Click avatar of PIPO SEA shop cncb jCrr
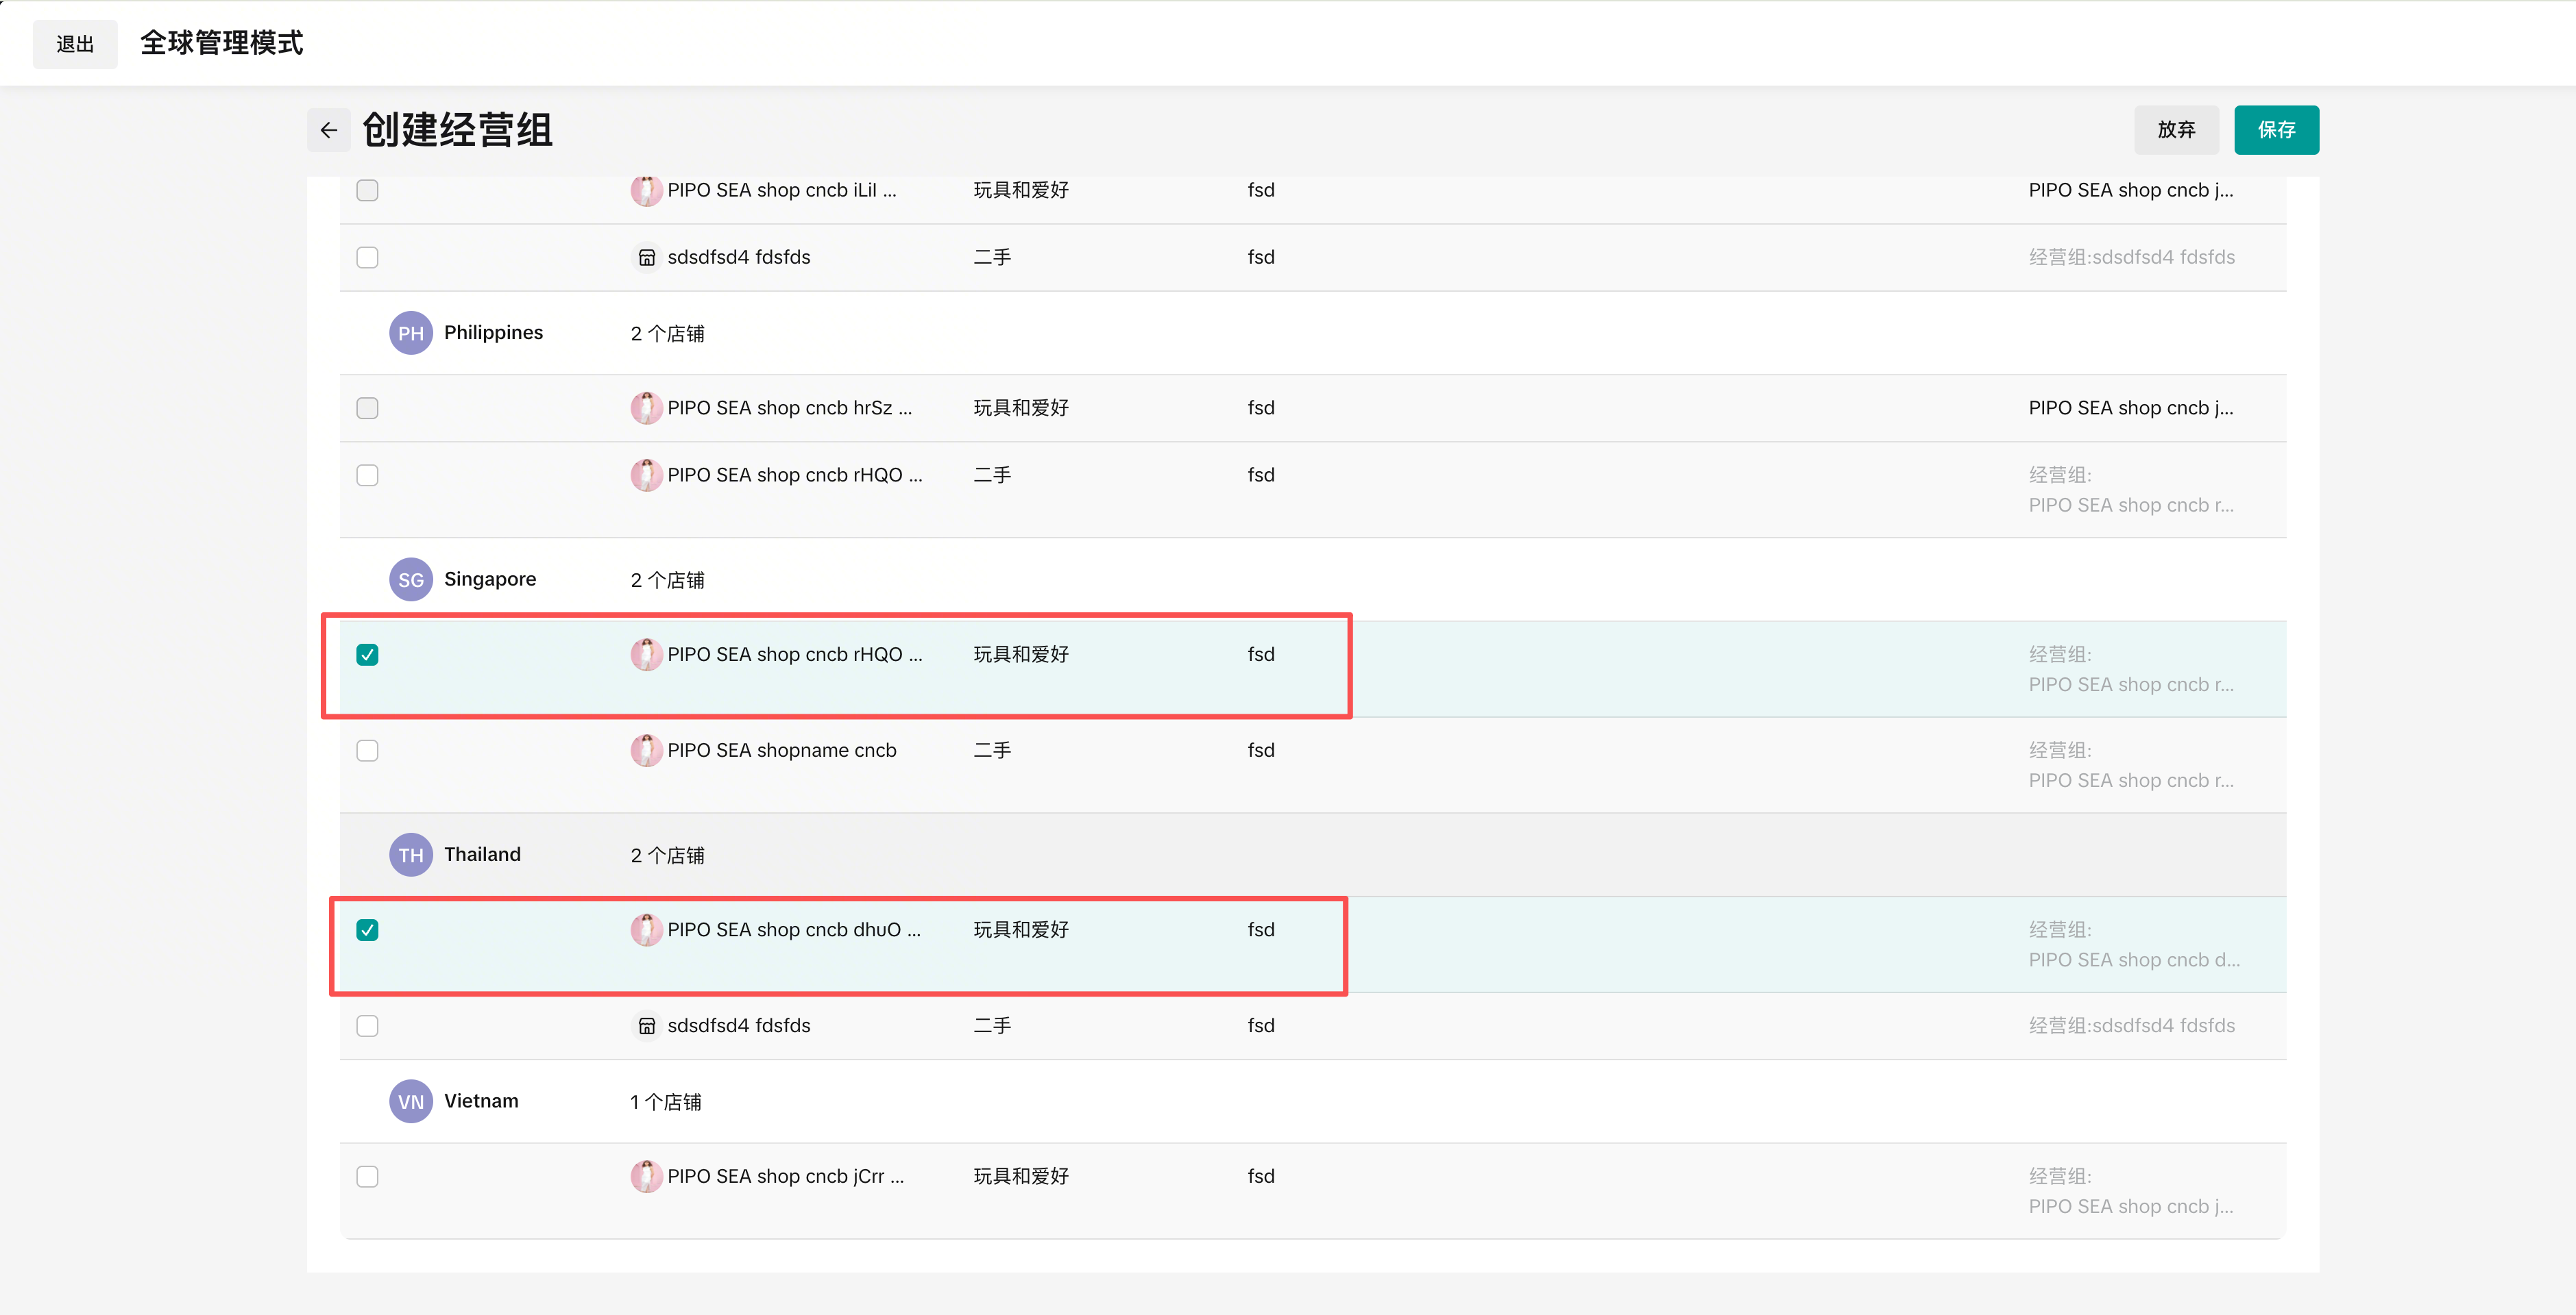This screenshot has height=1315, width=2576. click(x=646, y=1176)
